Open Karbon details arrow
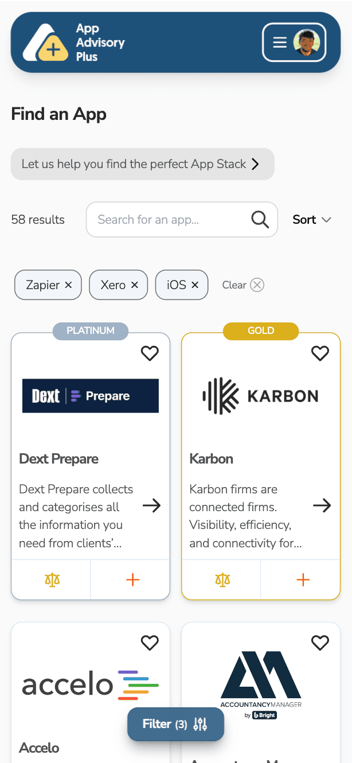This screenshot has height=763, width=352. pos(322,505)
